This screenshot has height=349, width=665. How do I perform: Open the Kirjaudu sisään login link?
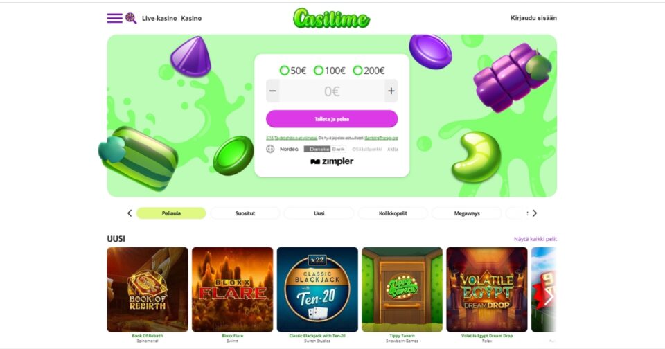click(x=533, y=18)
